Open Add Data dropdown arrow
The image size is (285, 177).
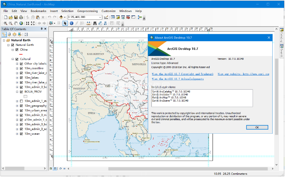pyautogui.click(x=64, y=17)
